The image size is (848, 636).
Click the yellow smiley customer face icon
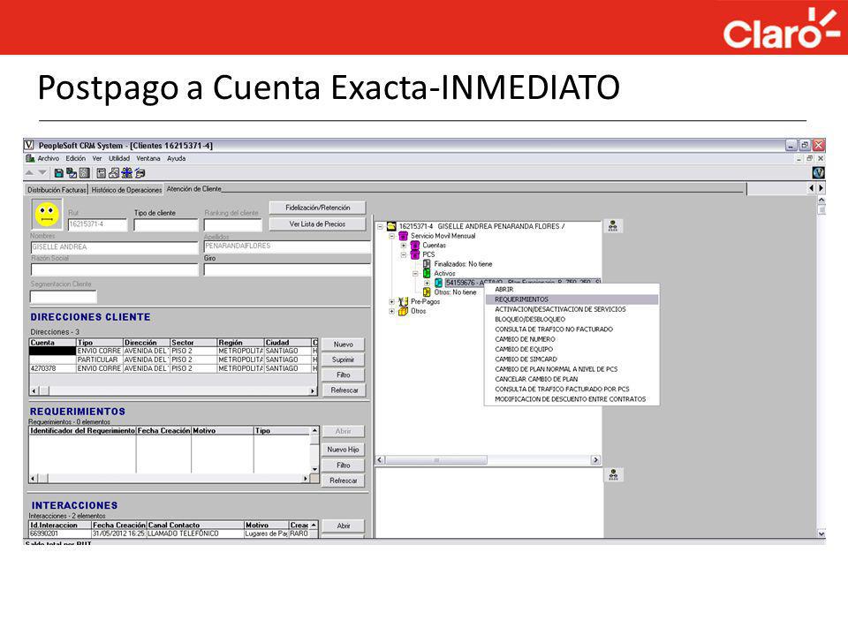click(x=47, y=214)
